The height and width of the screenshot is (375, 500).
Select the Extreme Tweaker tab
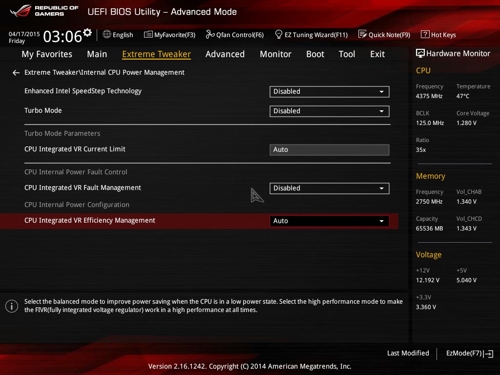(x=156, y=54)
